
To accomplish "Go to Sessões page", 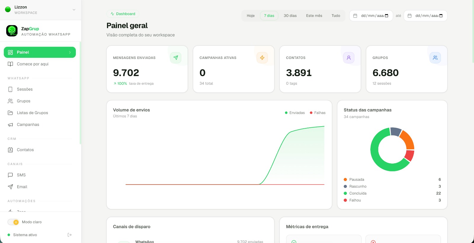I will point(40,89).
